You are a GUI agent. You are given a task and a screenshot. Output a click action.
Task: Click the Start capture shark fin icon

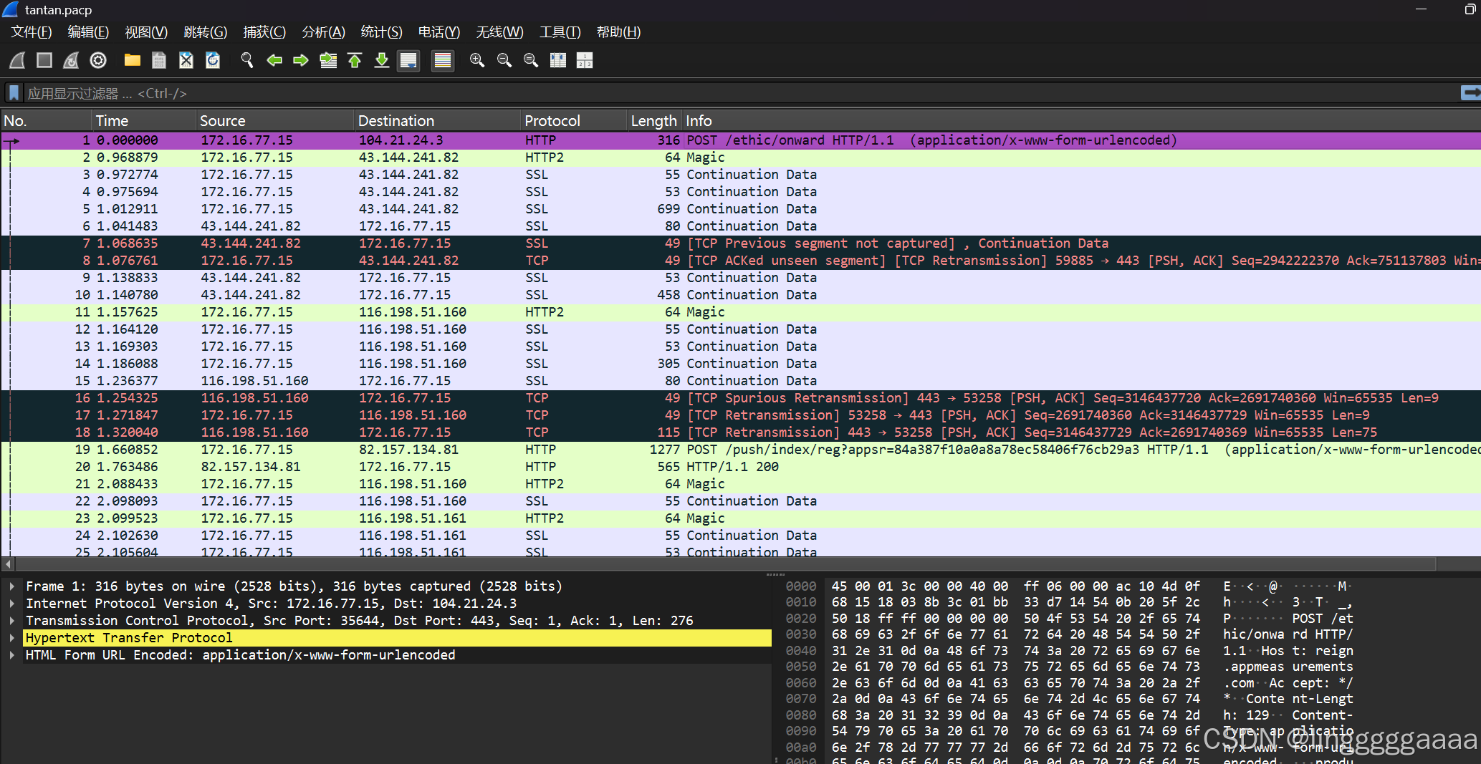pyautogui.click(x=17, y=61)
